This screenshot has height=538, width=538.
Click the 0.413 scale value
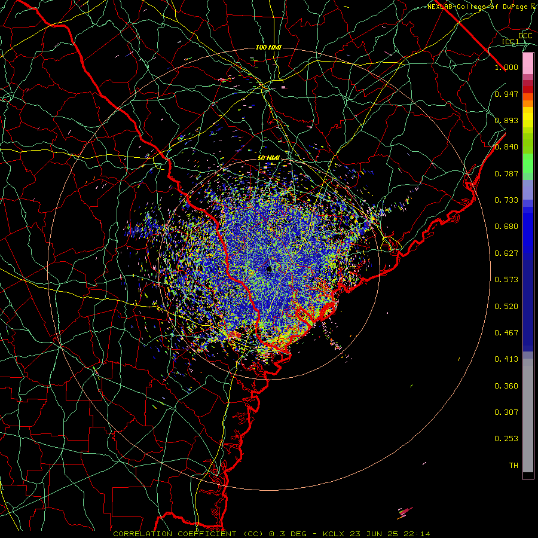pos(506,359)
